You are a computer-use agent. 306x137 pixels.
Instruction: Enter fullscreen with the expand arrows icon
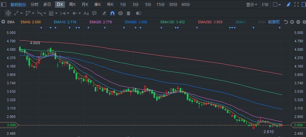tap(296, 4)
